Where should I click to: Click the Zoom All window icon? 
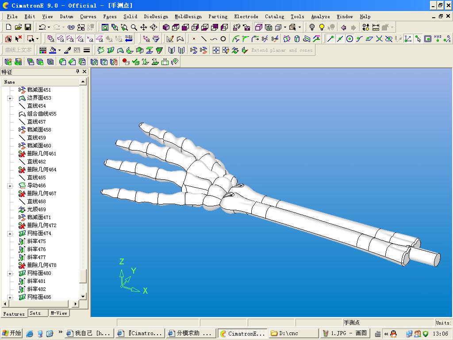105,27
